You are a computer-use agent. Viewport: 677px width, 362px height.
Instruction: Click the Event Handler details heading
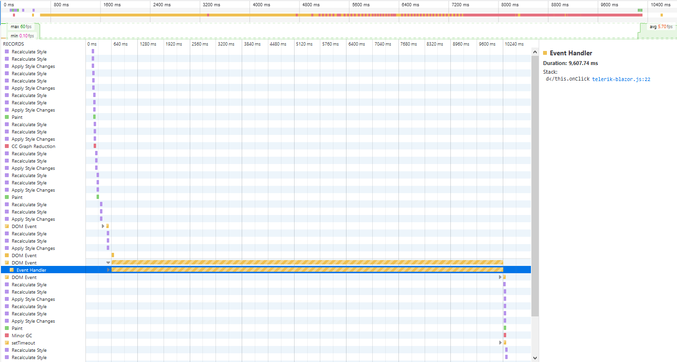tap(571, 53)
